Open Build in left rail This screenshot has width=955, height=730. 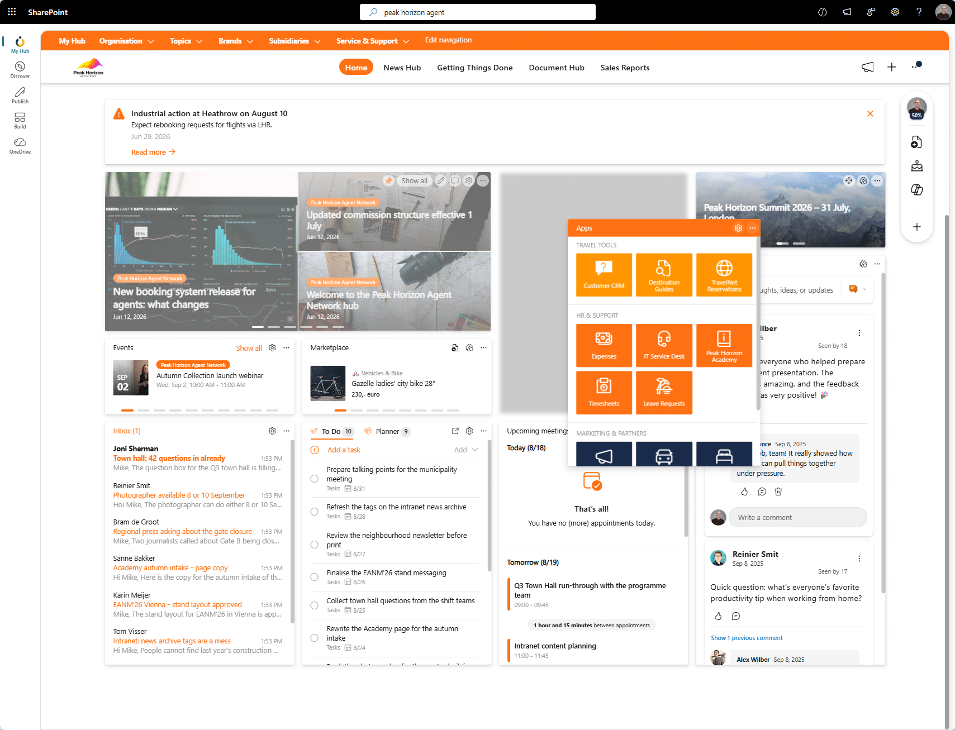[x=20, y=120]
